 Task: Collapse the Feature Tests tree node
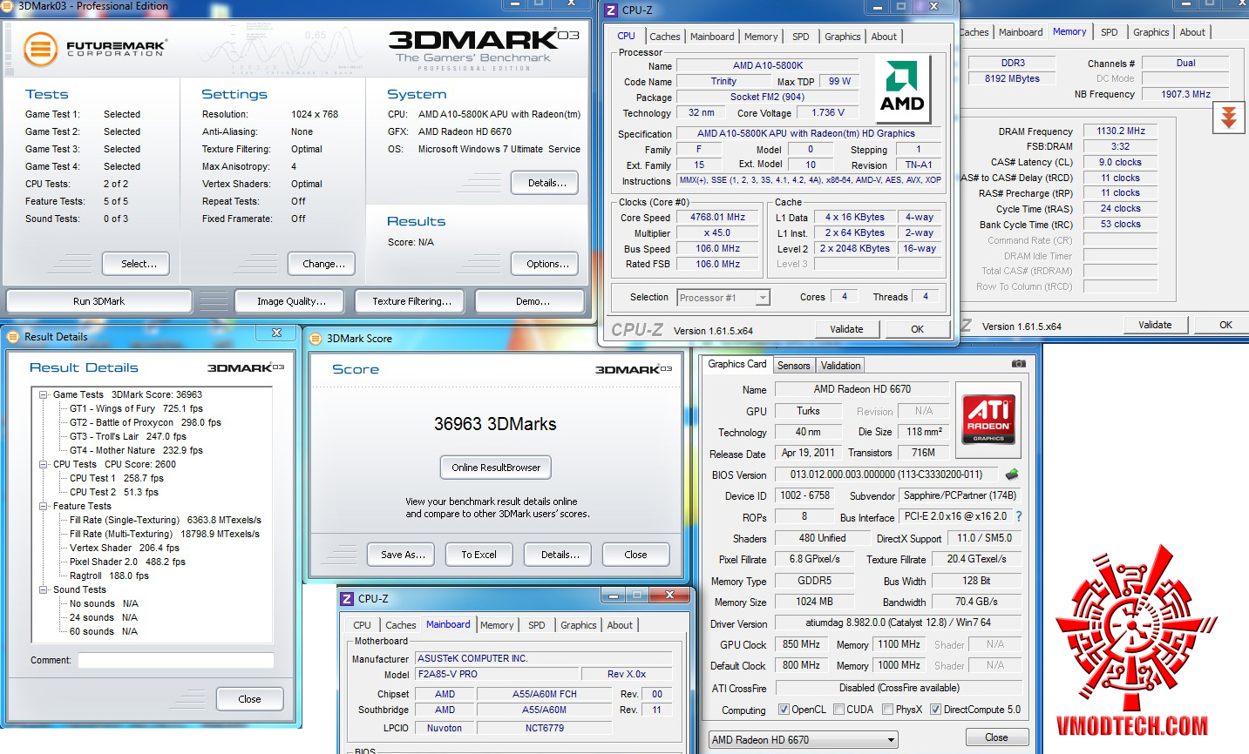point(43,506)
